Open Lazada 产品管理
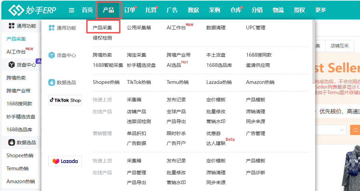The height and width of the screenshot is (191, 360). pyautogui.click(x=137, y=173)
